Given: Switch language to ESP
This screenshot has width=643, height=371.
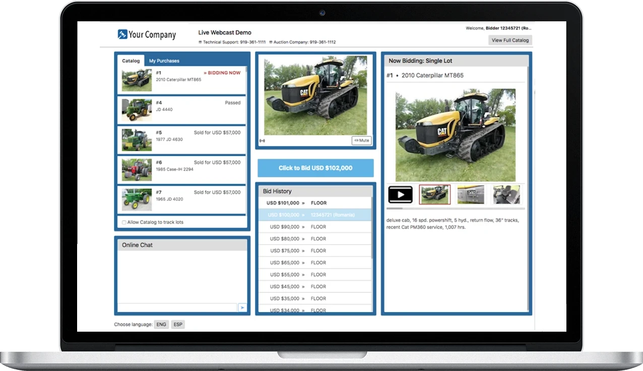Looking at the screenshot, I should pos(178,325).
